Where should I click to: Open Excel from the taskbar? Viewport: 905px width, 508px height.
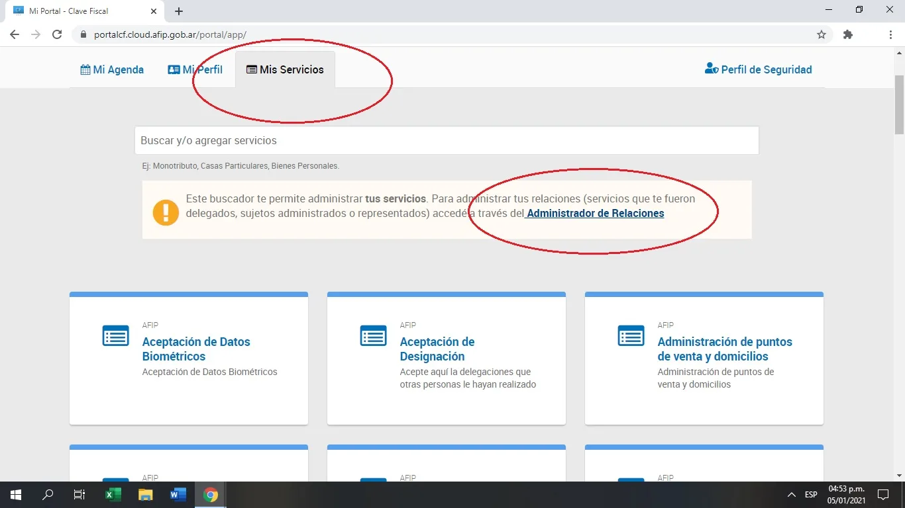(x=113, y=494)
